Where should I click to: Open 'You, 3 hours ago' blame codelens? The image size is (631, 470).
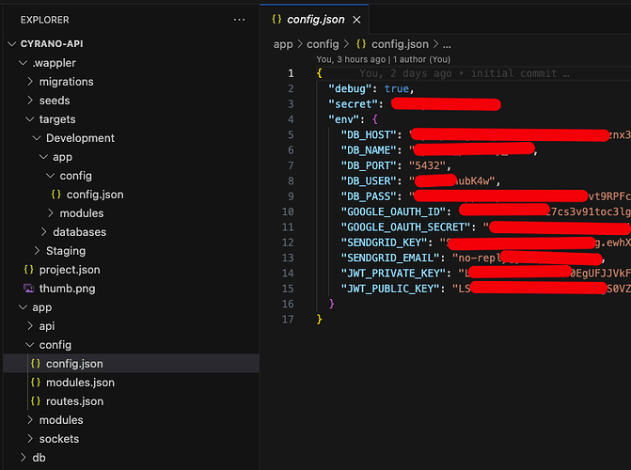point(384,59)
